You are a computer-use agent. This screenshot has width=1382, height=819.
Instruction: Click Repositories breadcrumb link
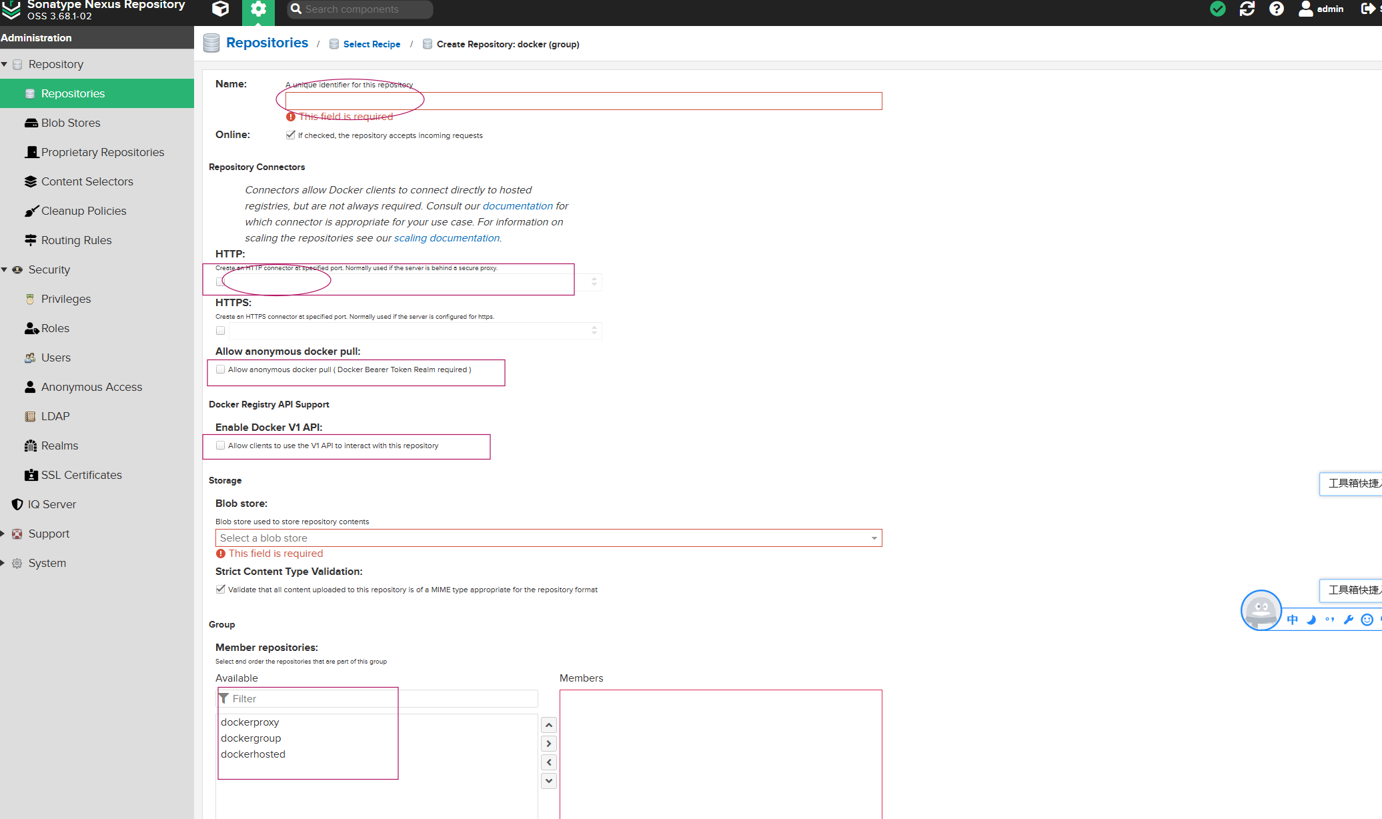pos(267,43)
